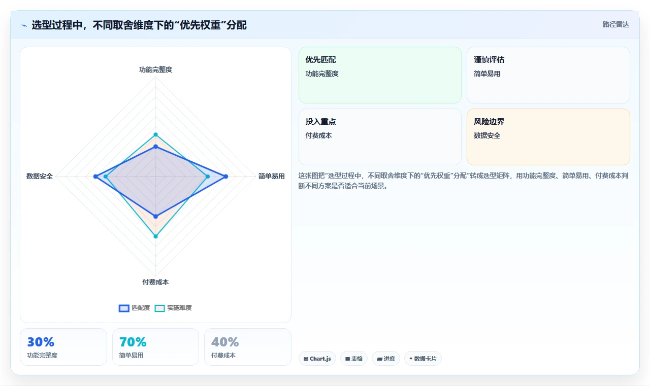Click the Chart.js tag icon

[x=306, y=359]
